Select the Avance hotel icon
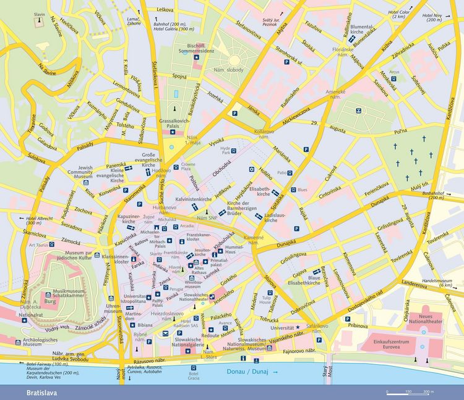 point(225,328)
